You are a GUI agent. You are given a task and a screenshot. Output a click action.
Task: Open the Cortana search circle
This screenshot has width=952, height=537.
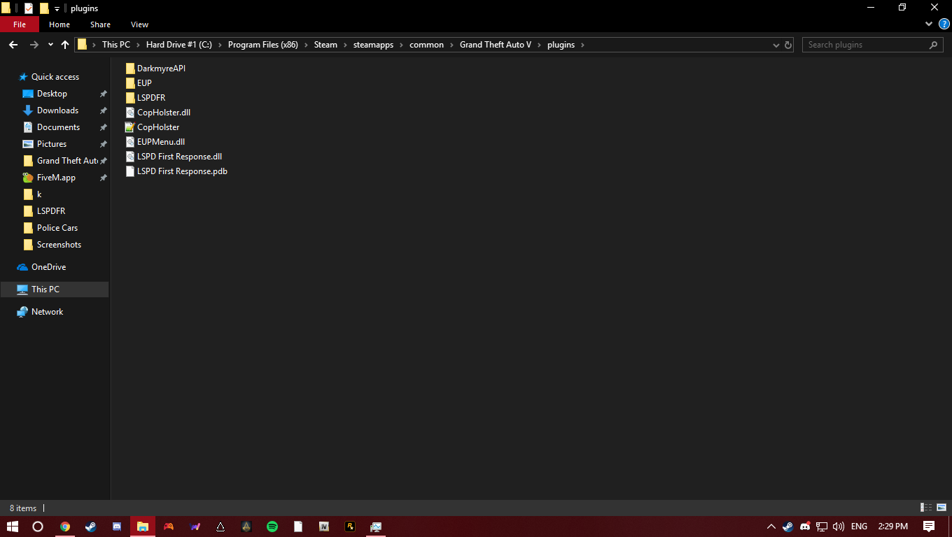click(38, 527)
